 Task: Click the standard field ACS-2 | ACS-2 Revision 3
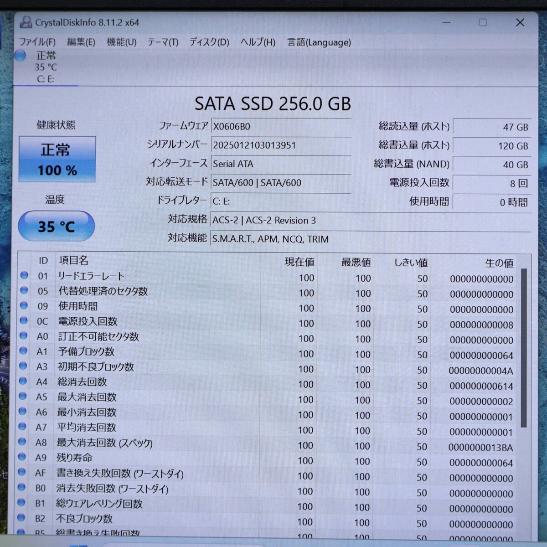coord(371,220)
